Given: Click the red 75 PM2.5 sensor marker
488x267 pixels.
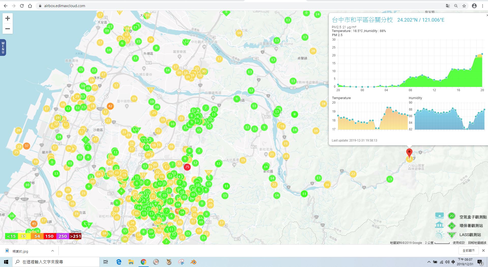Looking at the screenshot, I should 187,167.
